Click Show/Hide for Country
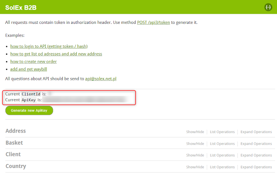 click(x=195, y=167)
